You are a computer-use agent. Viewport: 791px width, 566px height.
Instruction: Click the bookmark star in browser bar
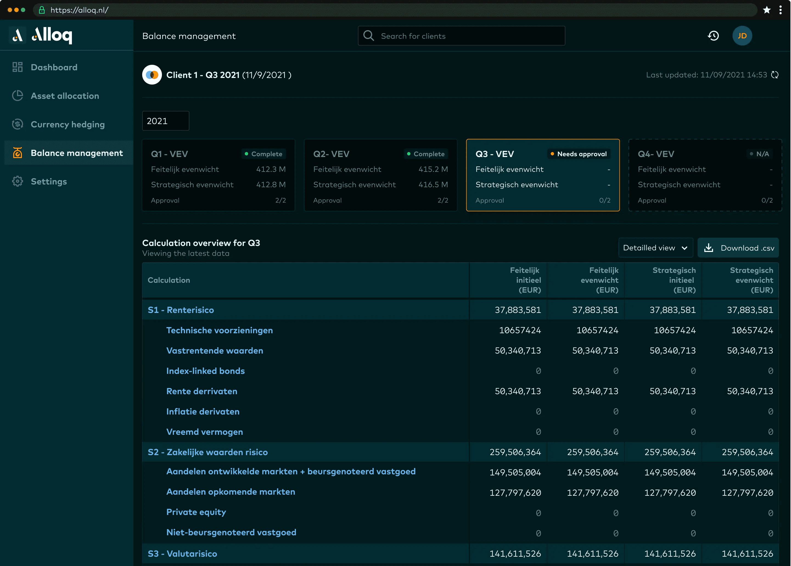(x=767, y=10)
